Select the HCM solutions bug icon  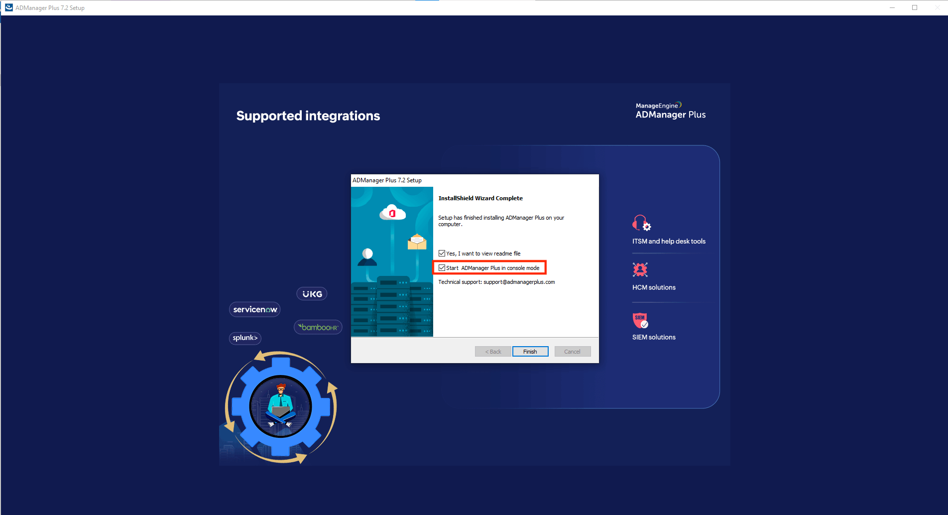coord(640,269)
